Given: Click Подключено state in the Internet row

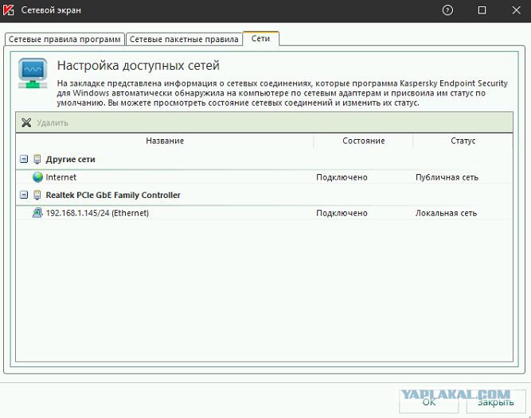Looking at the screenshot, I should coord(342,177).
